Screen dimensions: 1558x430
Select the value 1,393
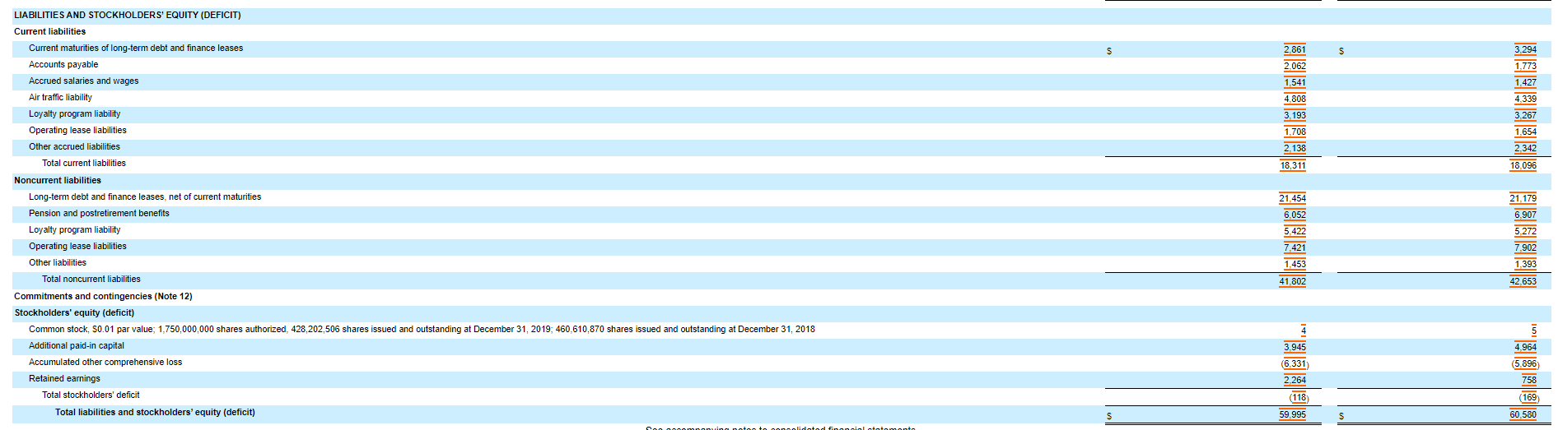pos(1525,264)
